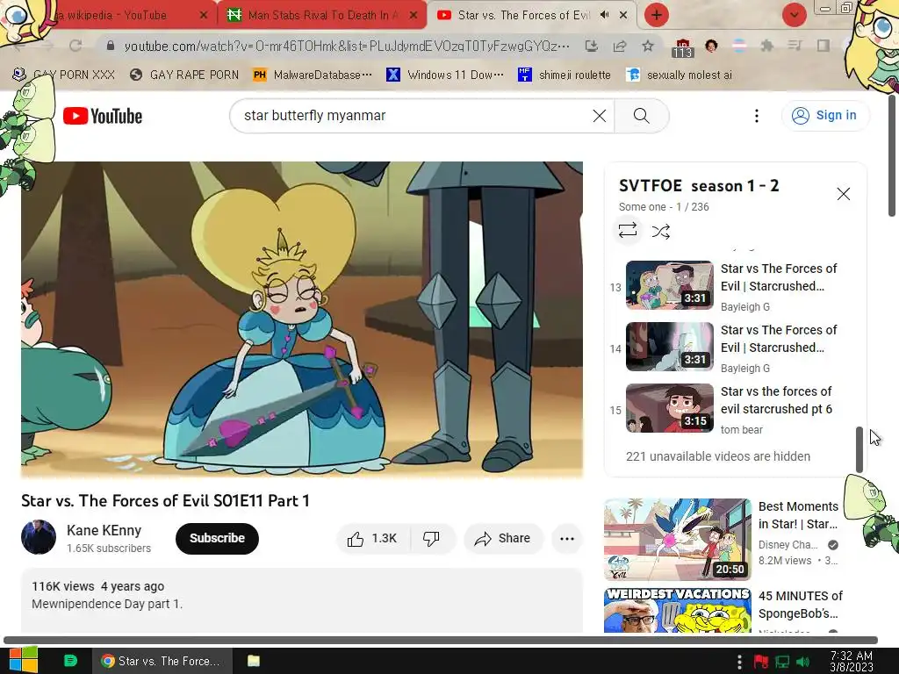Dislike the video with thumbs down
Image resolution: width=899 pixels, height=674 pixels.
tap(432, 538)
